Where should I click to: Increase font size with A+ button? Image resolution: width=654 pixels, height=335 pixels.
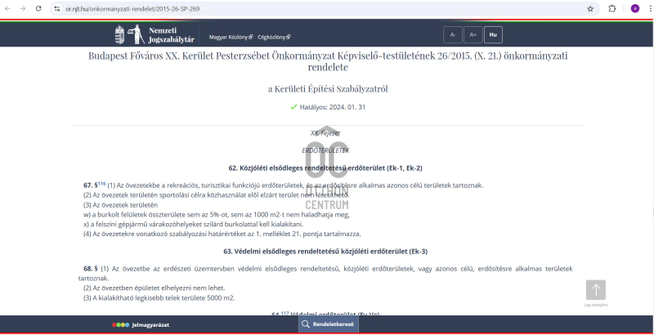click(x=472, y=35)
